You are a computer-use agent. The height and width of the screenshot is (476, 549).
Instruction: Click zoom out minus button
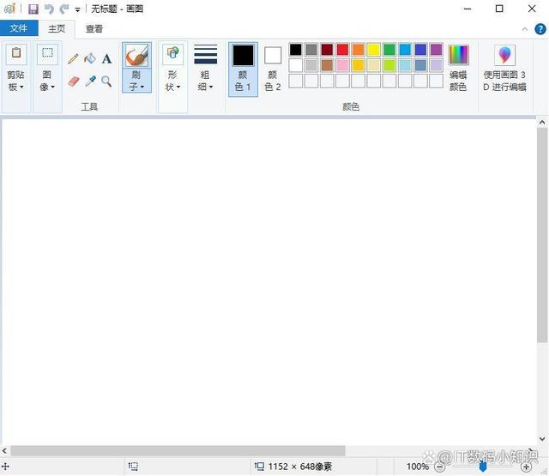(440, 467)
